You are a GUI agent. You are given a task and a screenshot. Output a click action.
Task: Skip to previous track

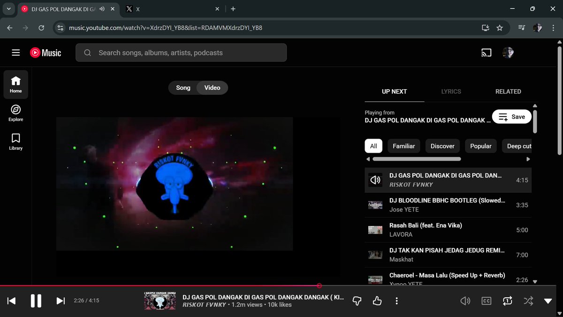click(12, 301)
